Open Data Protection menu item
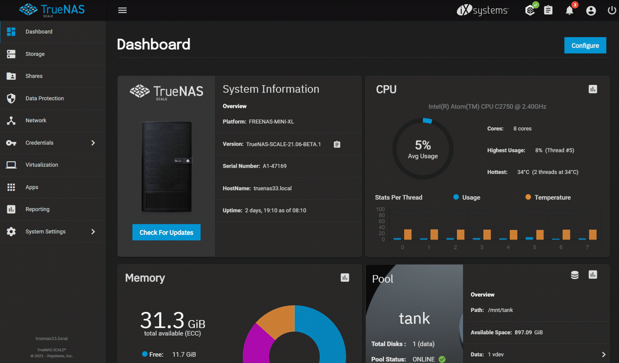 point(53,98)
